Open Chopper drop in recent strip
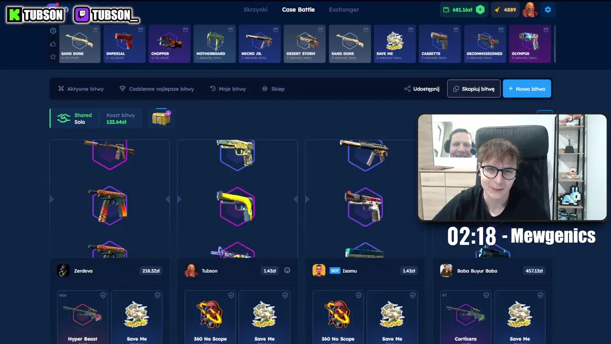Viewport: 611px width, 344px height. pyautogui.click(x=169, y=44)
